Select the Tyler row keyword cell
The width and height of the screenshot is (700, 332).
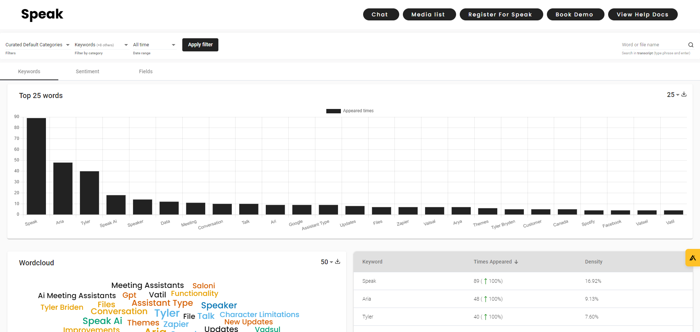click(367, 317)
